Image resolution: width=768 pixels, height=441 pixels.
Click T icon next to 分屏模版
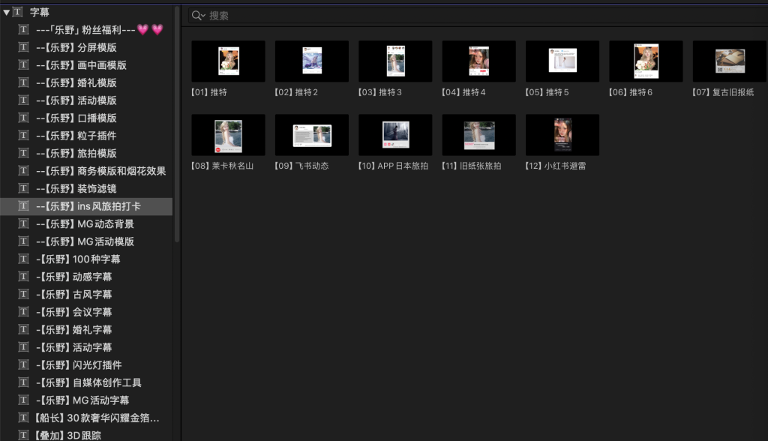pos(23,47)
